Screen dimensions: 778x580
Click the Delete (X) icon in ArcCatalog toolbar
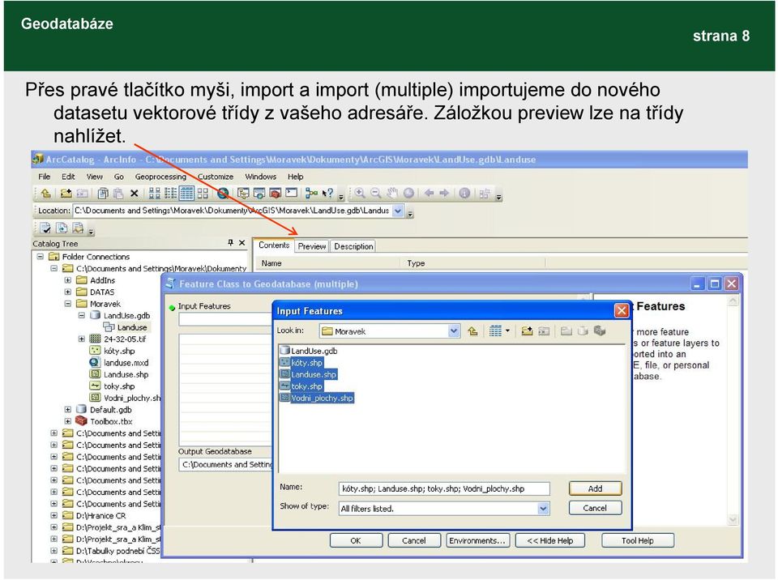(134, 194)
